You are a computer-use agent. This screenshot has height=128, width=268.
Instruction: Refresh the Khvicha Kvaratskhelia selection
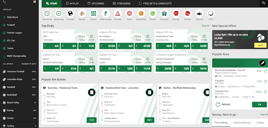tap(265, 71)
